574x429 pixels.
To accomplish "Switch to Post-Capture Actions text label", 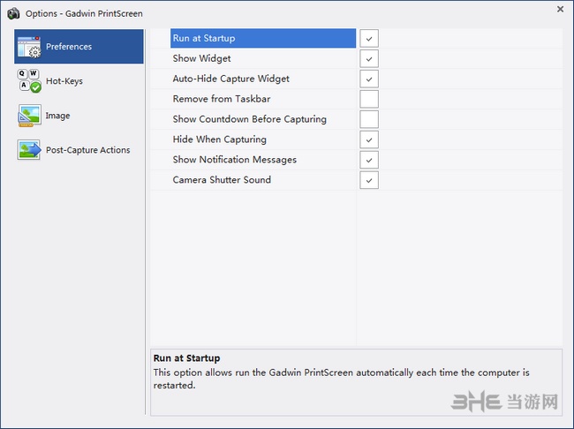I will coord(87,150).
